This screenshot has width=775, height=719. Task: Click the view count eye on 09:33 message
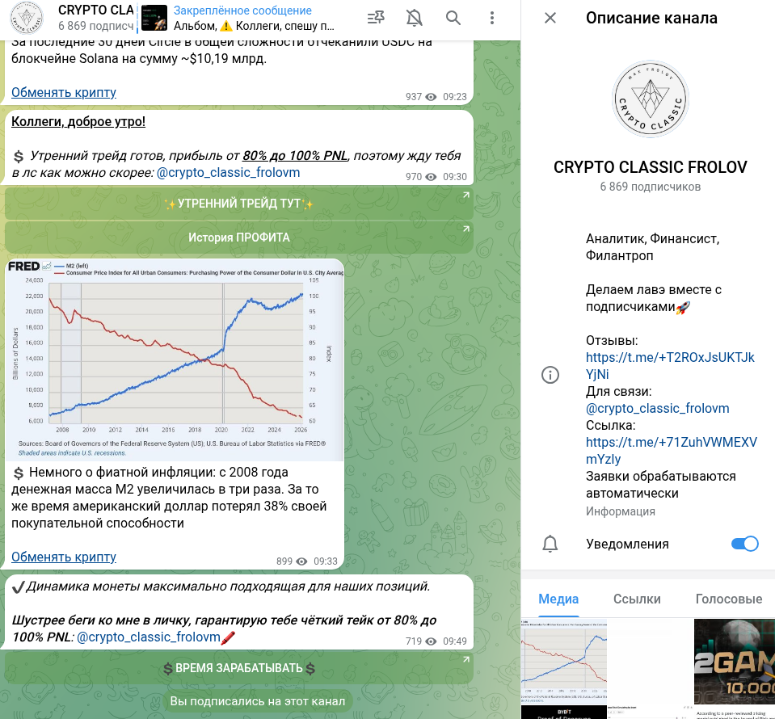pyautogui.click(x=301, y=561)
